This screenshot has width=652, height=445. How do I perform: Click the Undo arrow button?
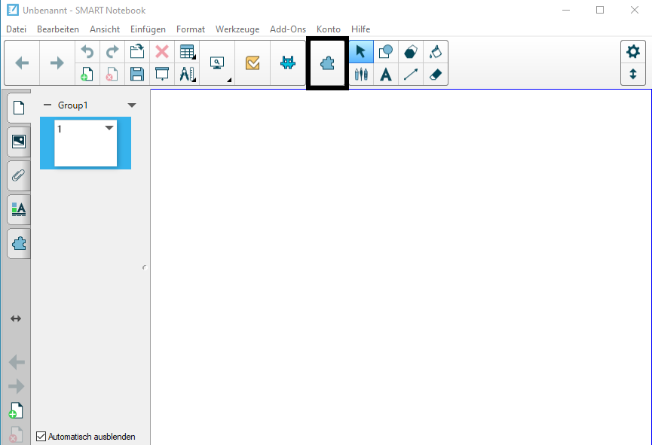87,52
